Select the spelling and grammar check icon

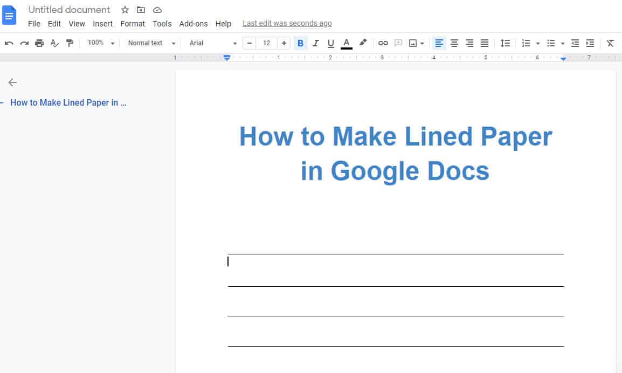[x=54, y=43]
